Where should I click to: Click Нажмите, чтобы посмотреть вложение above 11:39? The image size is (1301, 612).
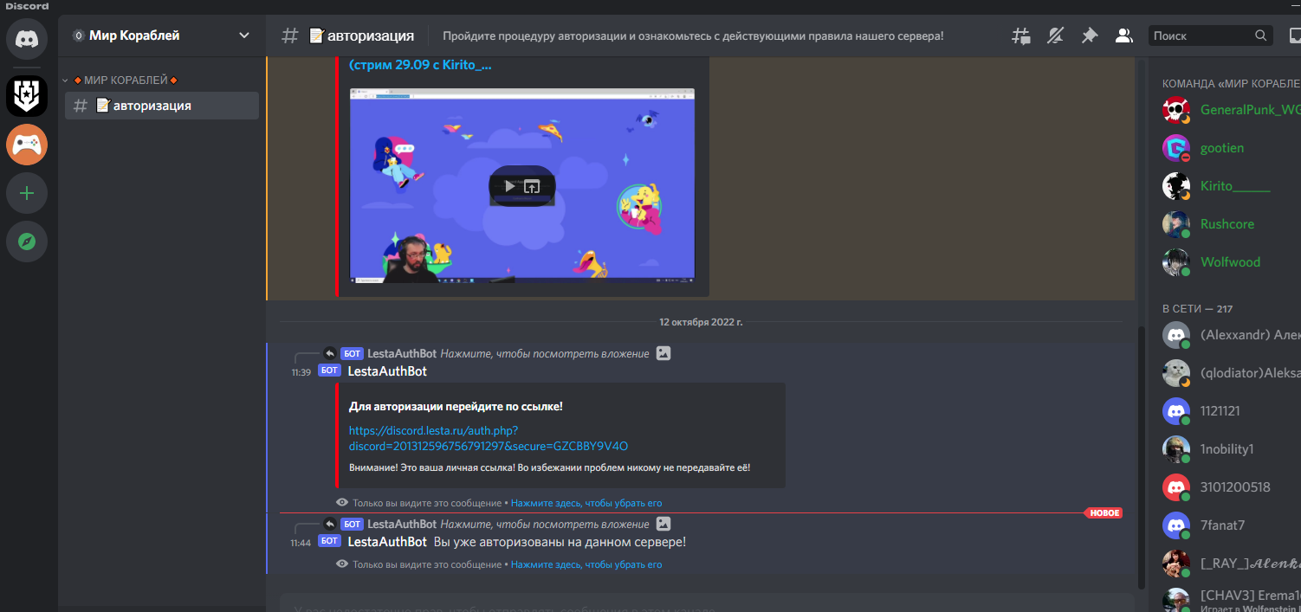[545, 353]
